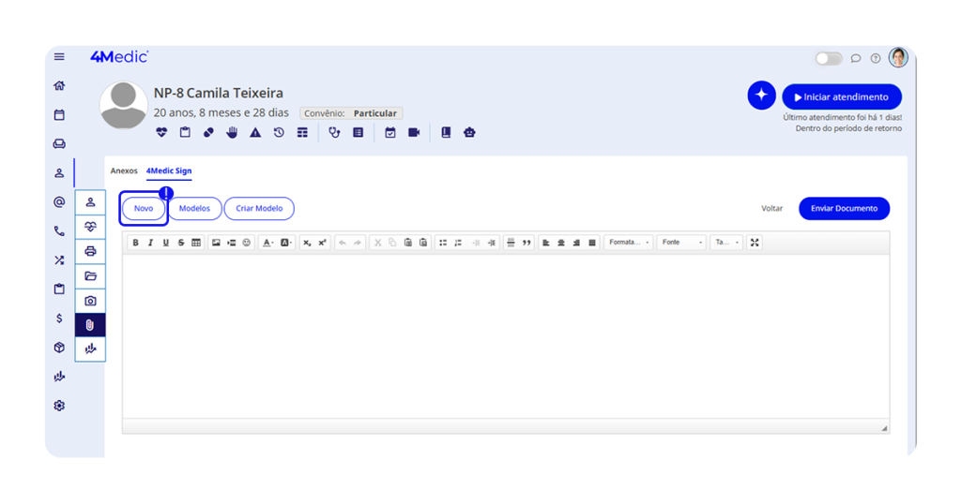Toggle italic formatting in the editor
This screenshot has height=504, width=961.
point(151,243)
